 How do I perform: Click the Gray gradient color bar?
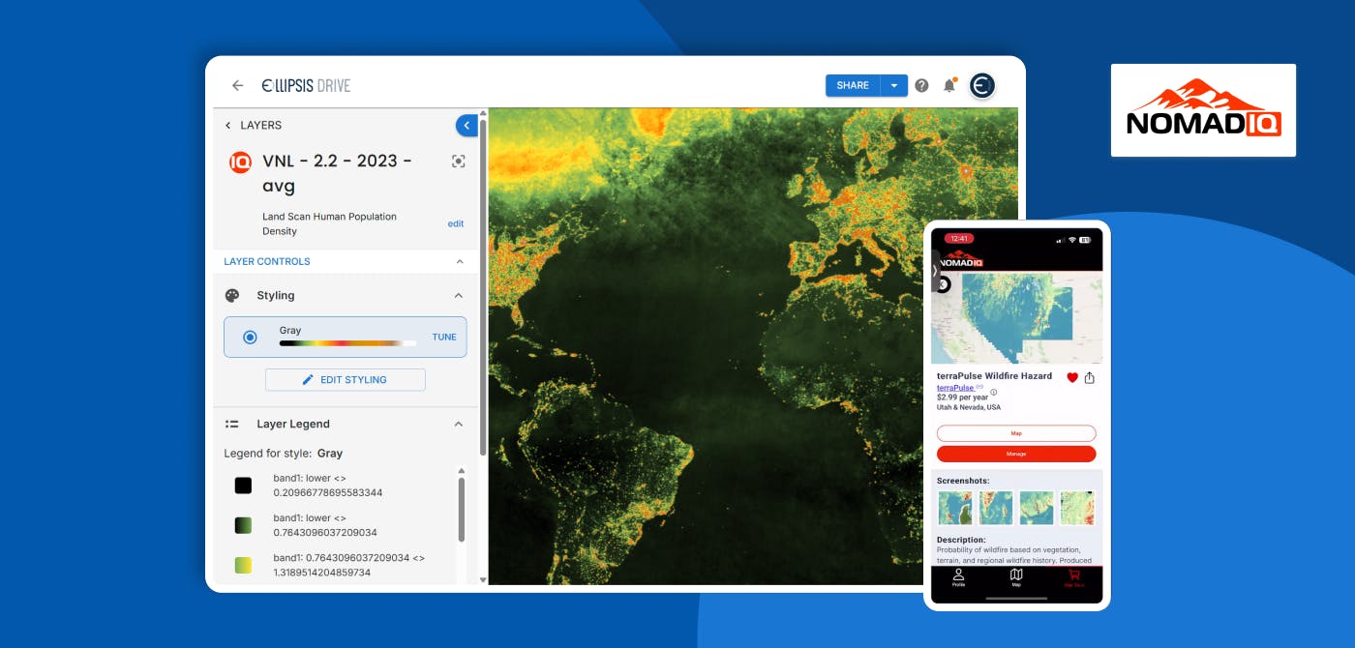click(x=347, y=343)
